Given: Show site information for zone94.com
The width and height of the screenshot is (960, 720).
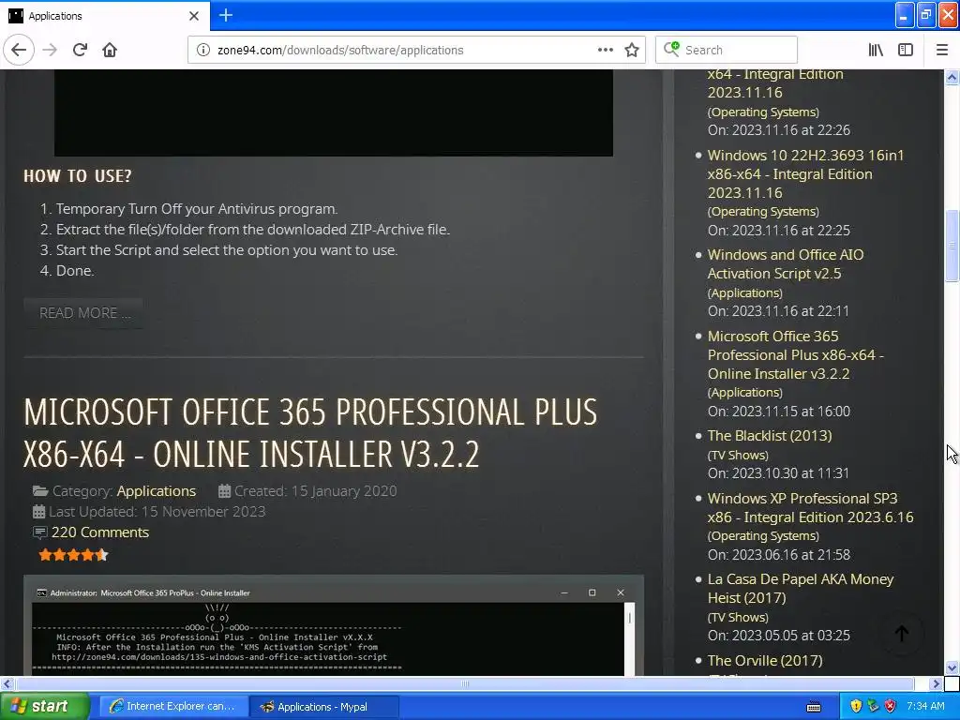Looking at the screenshot, I should [x=203, y=50].
